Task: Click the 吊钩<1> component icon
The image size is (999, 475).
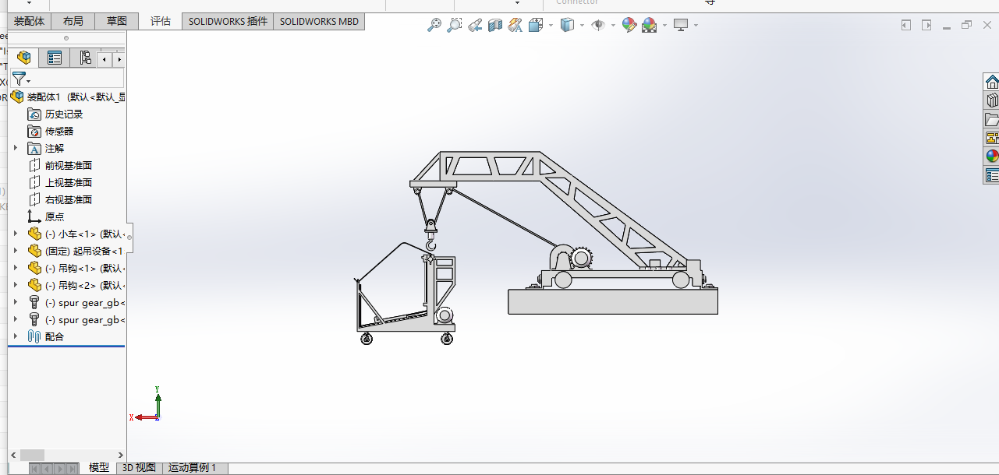Action: 34,268
